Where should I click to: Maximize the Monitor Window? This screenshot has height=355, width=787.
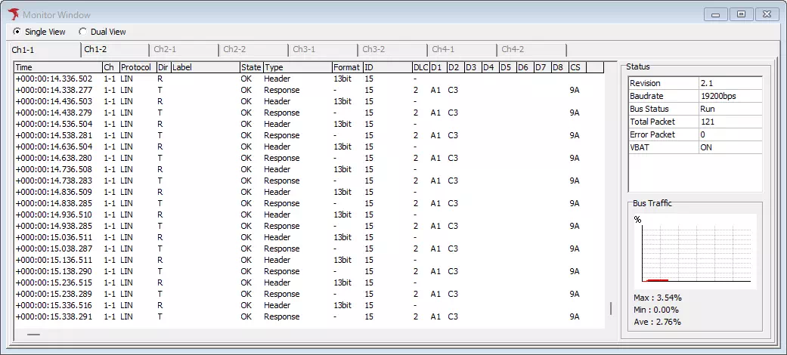click(741, 14)
